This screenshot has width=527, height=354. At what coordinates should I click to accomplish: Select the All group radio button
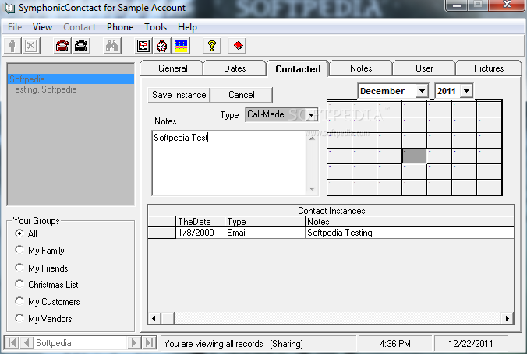(19, 233)
